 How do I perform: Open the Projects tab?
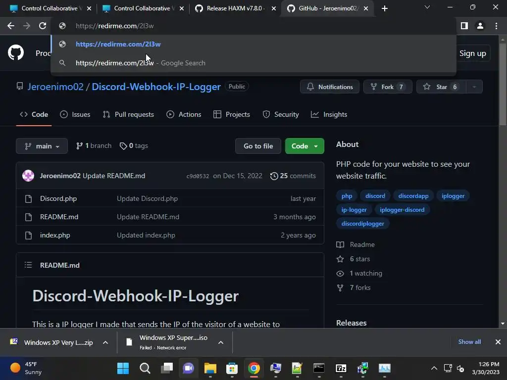[232, 114]
